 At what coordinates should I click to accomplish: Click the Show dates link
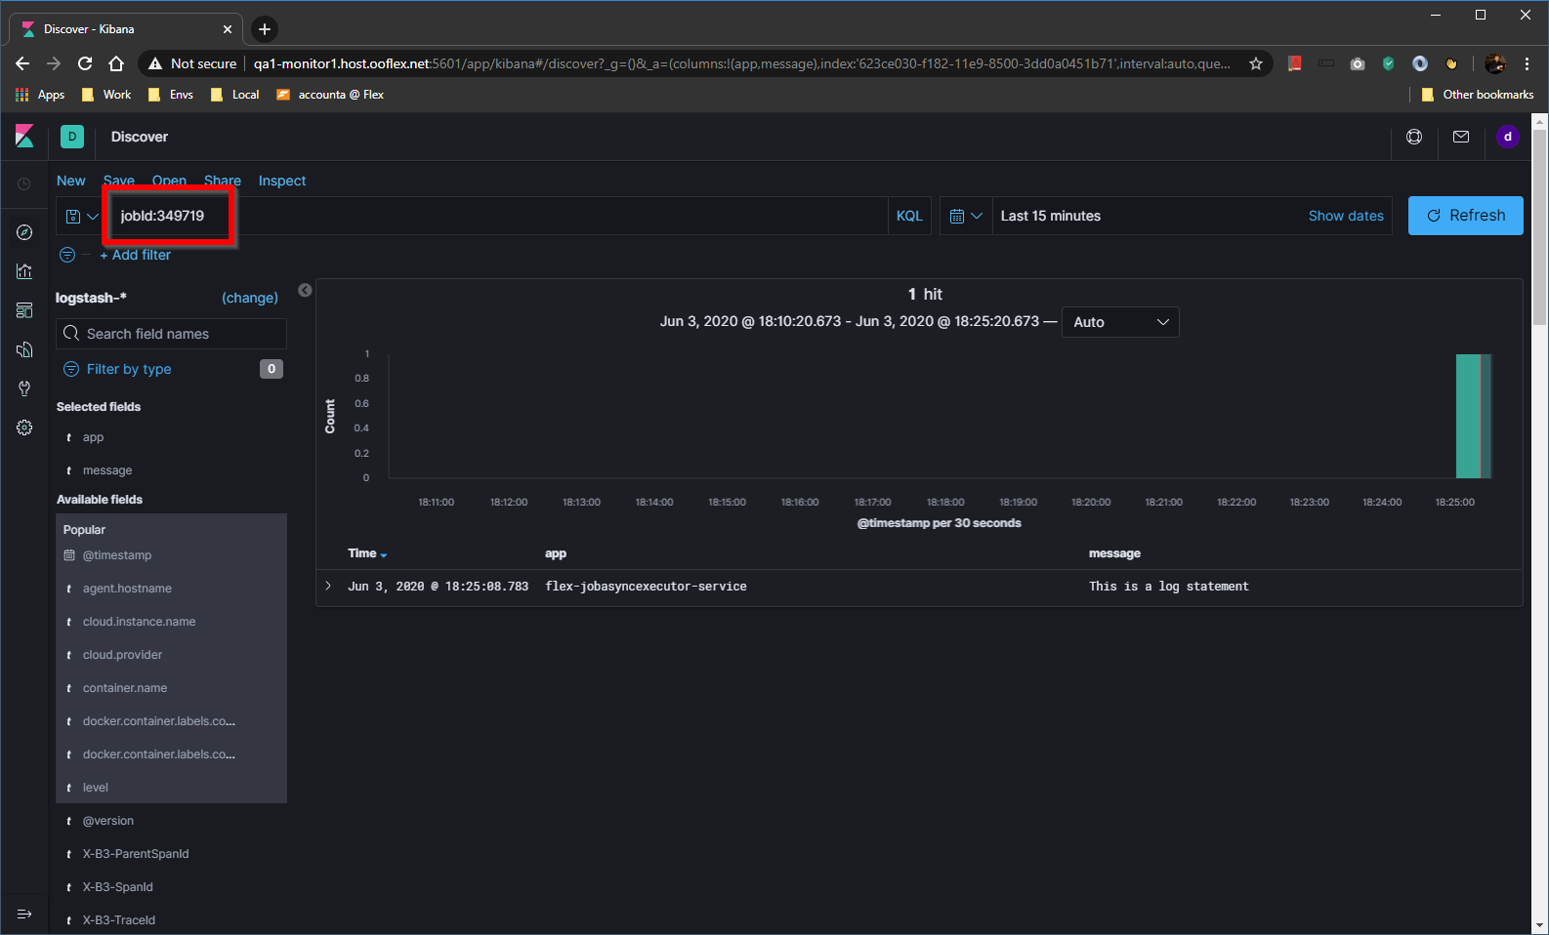coord(1345,216)
